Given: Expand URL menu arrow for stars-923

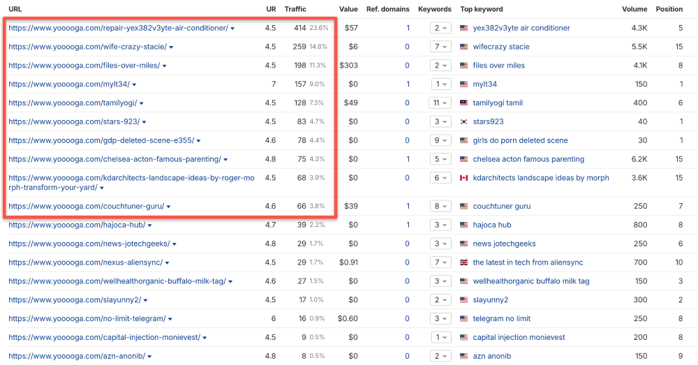Looking at the screenshot, I should click(144, 122).
